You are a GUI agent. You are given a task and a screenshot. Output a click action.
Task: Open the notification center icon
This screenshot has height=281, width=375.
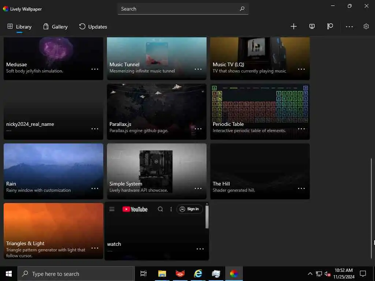coord(363,274)
